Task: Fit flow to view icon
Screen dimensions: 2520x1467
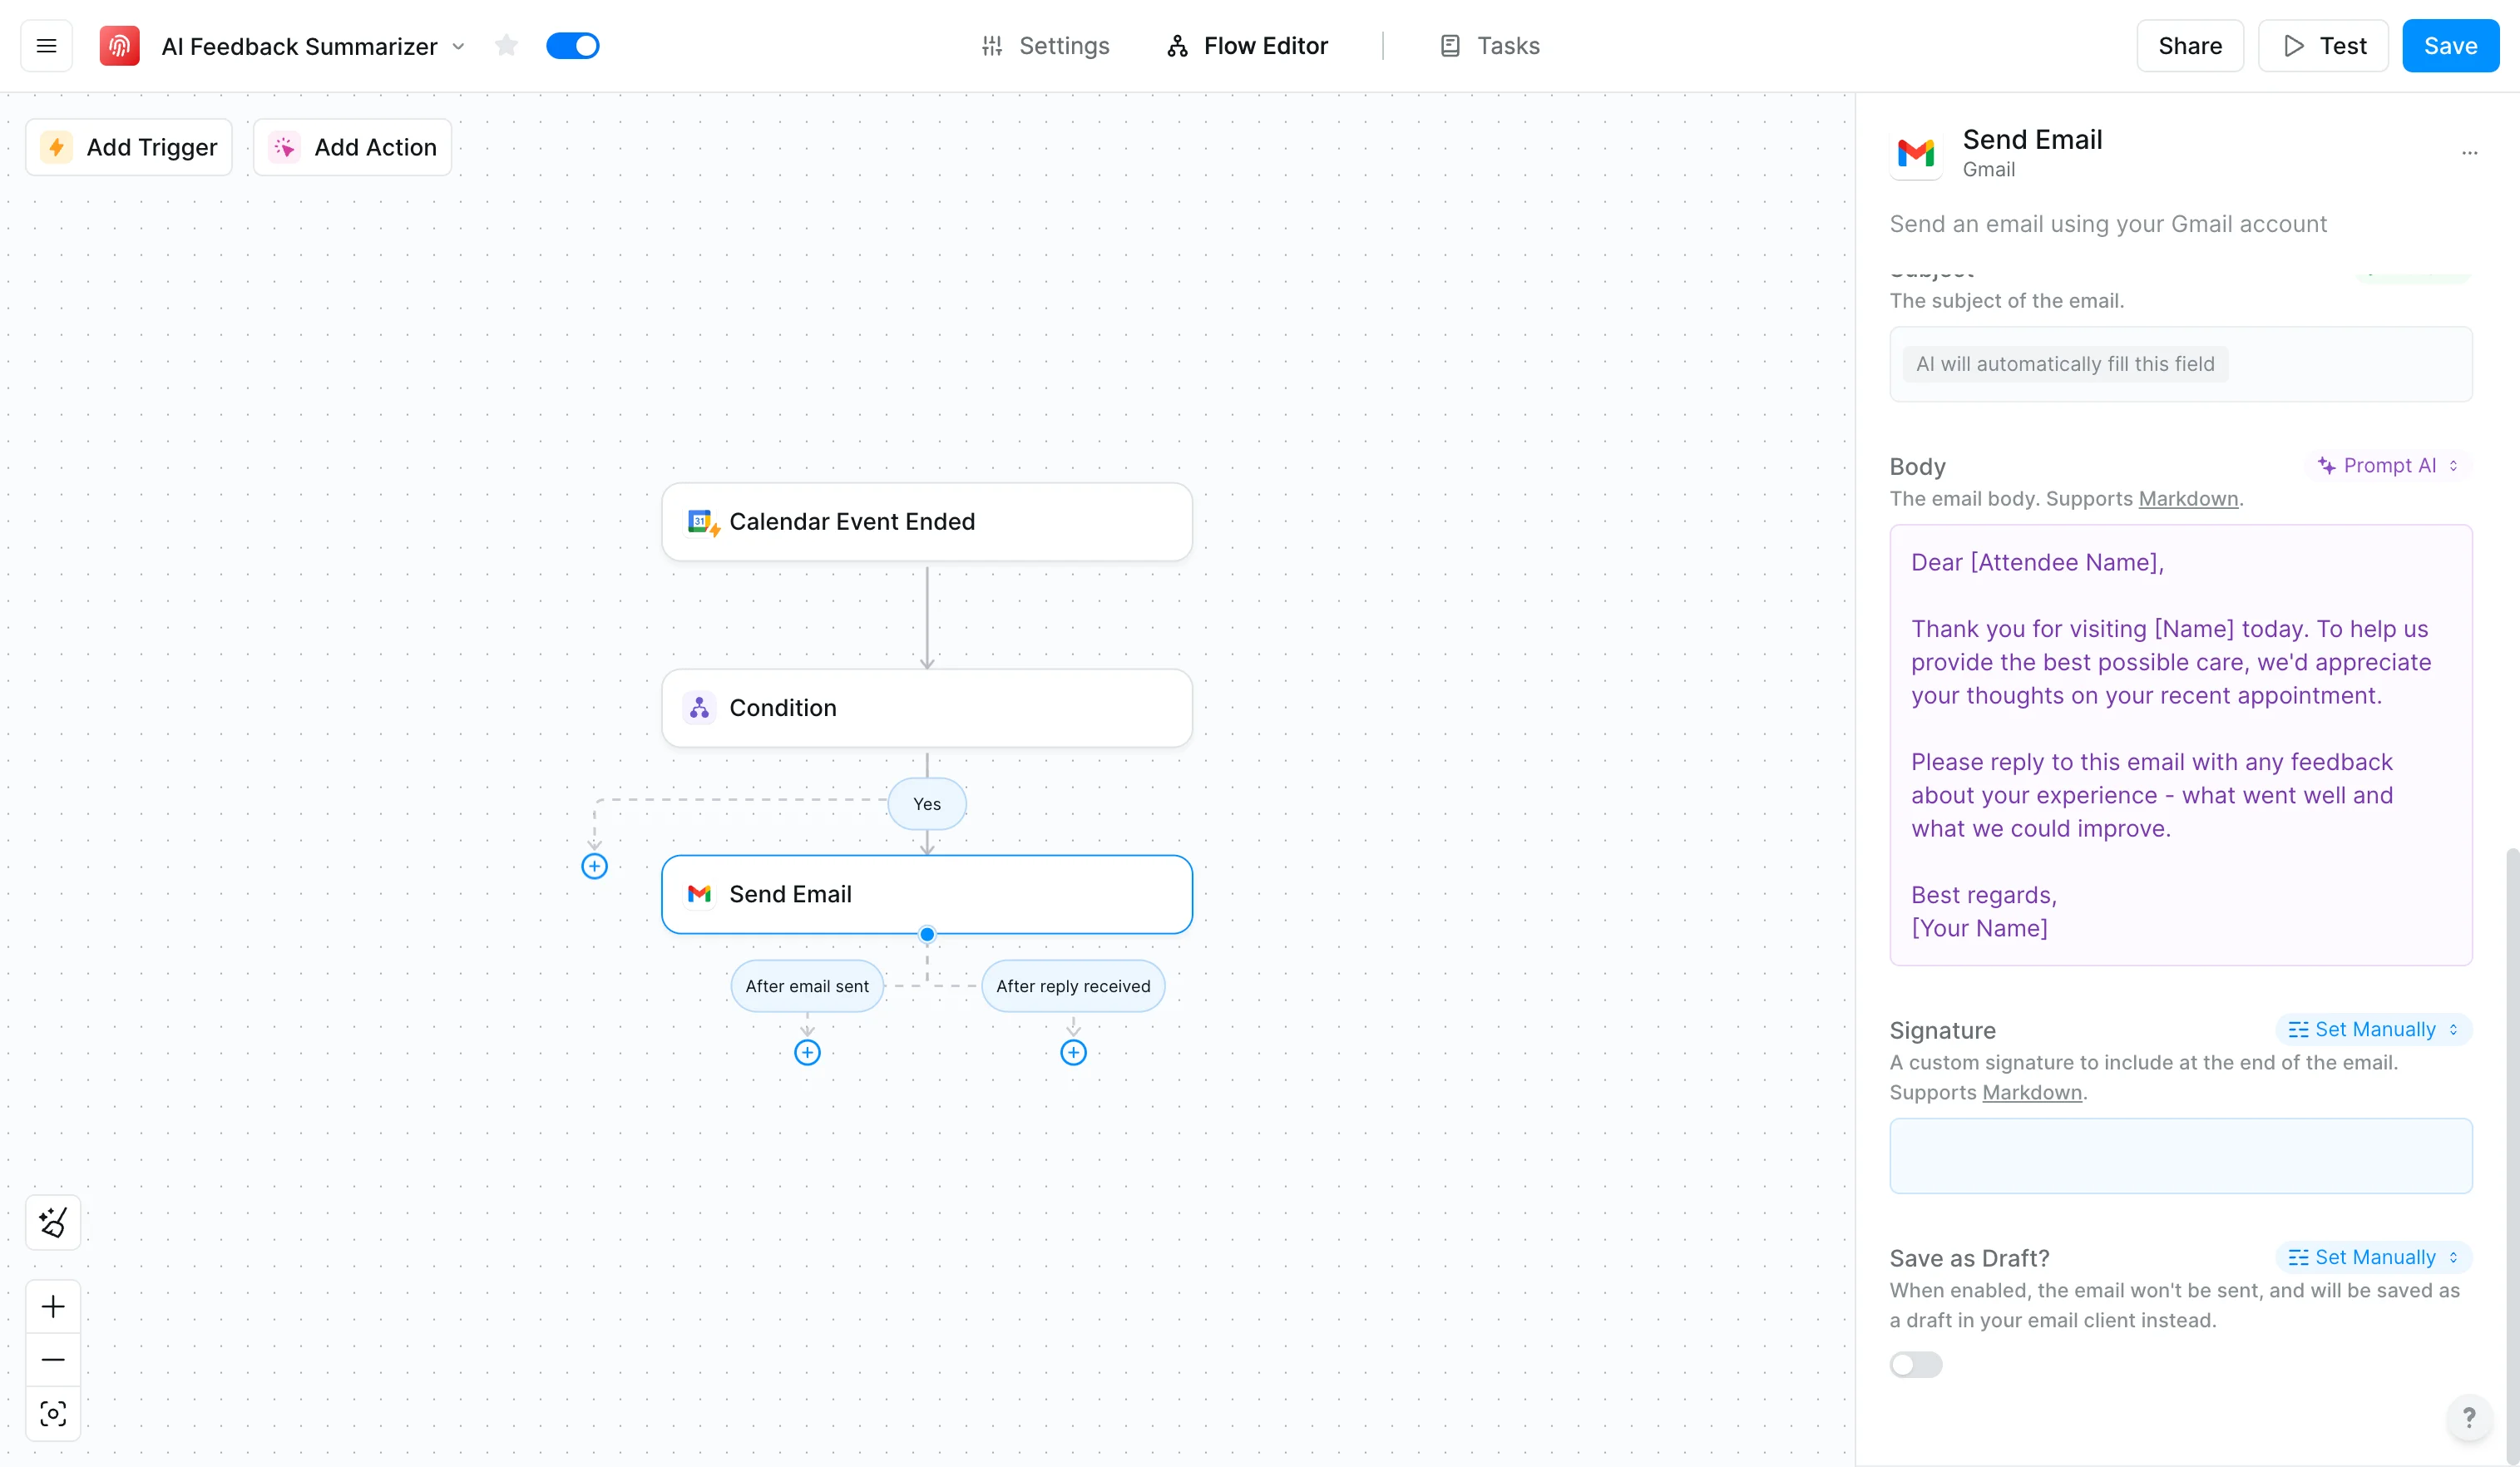Action: pyautogui.click(x=53, y=1413)
